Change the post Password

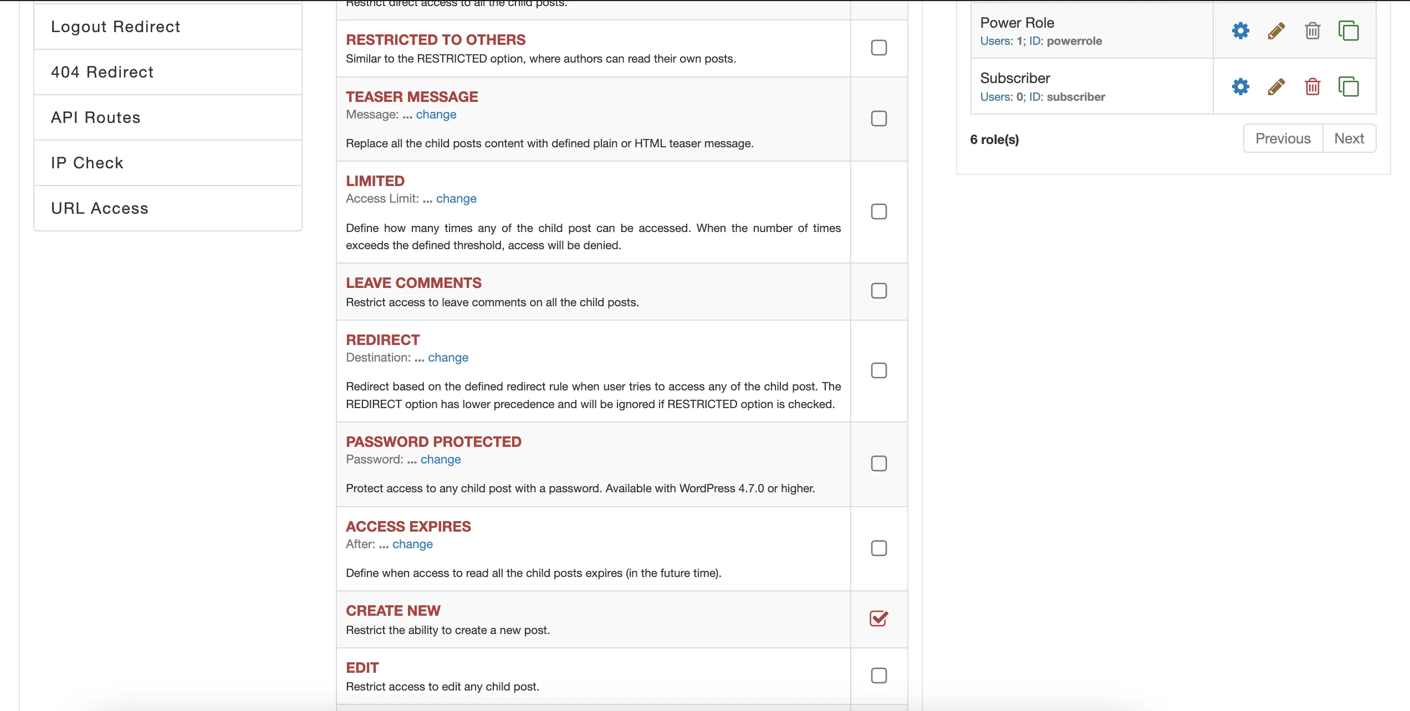coord(441,460)
